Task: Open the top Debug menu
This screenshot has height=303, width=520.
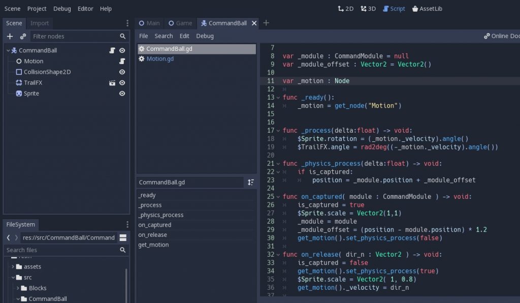Action: click(62, 9)
